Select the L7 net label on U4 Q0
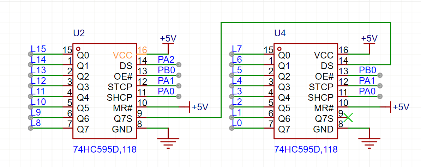 237,49
